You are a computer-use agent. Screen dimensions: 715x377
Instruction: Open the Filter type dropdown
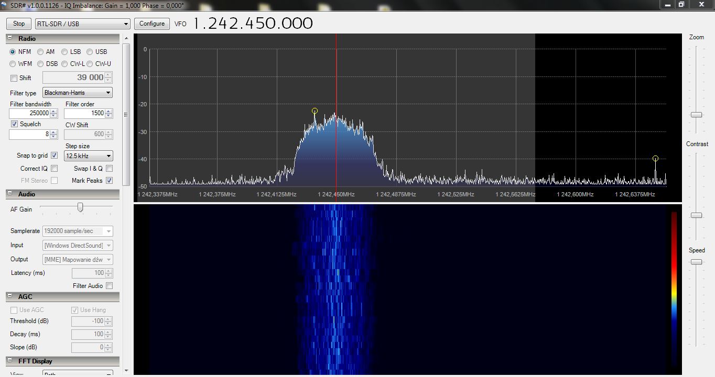tap(77, 93)
